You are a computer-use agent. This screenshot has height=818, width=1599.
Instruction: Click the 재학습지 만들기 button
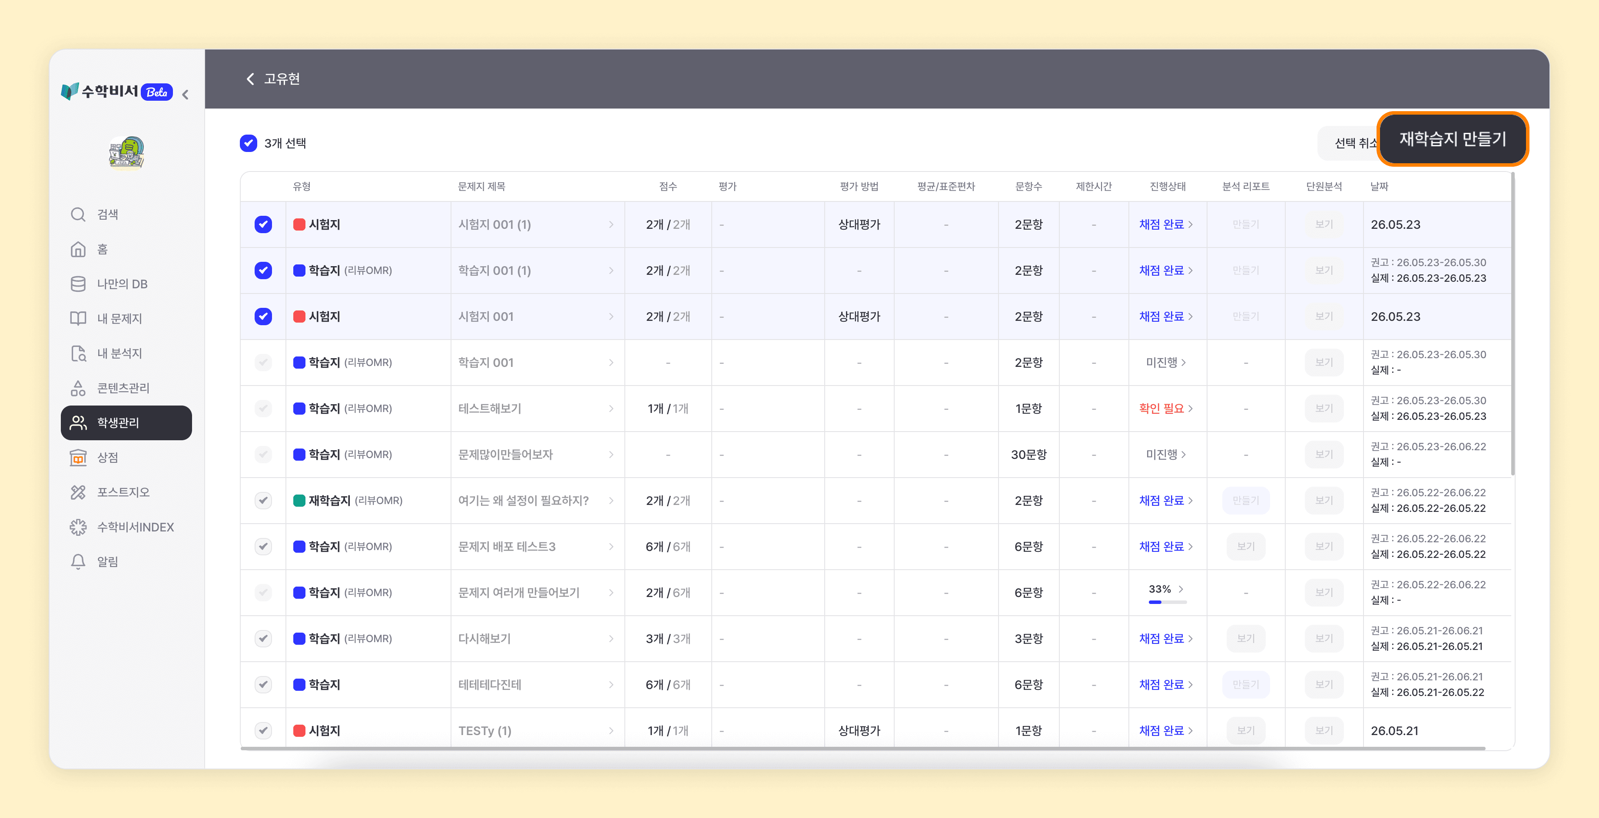coord(1453,139)
